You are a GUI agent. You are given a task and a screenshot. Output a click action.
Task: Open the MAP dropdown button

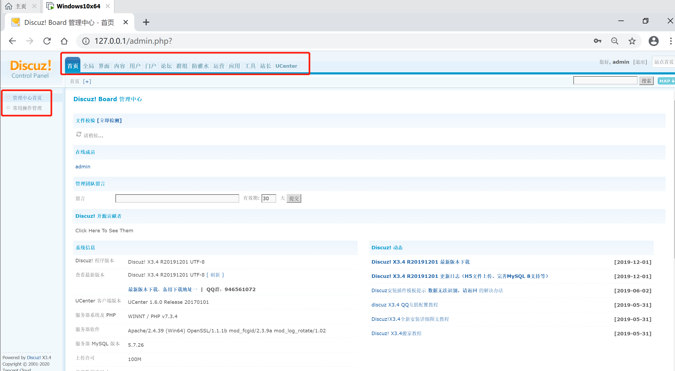coord(666,81)
